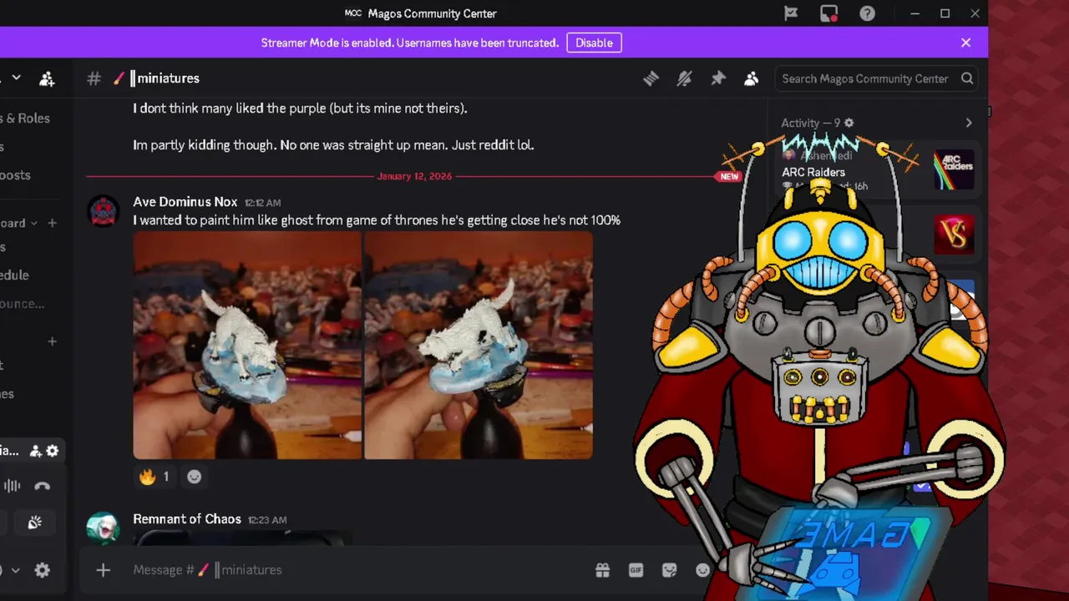Open the left wolf miniature photo
Image resolution: width=1069 pixels, height=601 pixels.
[x=247, y=346]
